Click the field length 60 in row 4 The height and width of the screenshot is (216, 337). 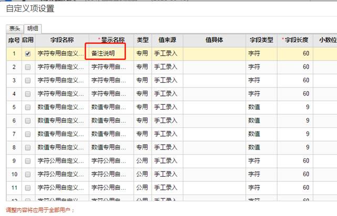[295, 94]
